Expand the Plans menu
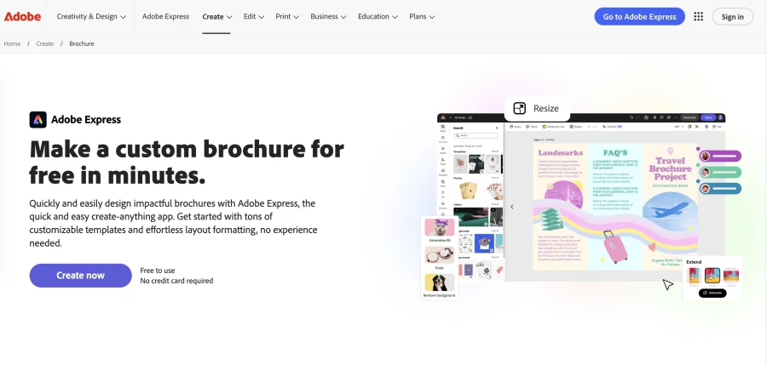The height and width of the screenshot is (365, 767). click(422, 17)
